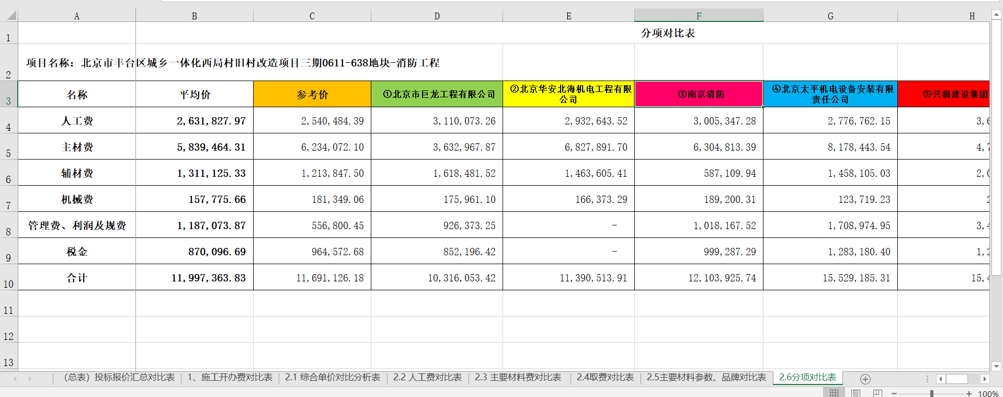Open the 2.4取费对比表 sheet tab
The width and height of the screenshot is (1003, 397).
(x=605, y=377)
